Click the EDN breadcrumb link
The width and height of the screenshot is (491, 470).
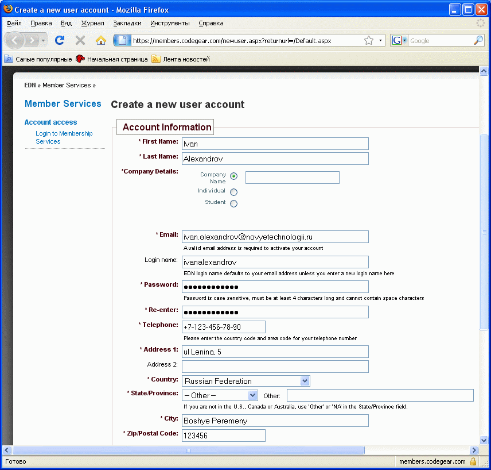click(x=30, y=85)
